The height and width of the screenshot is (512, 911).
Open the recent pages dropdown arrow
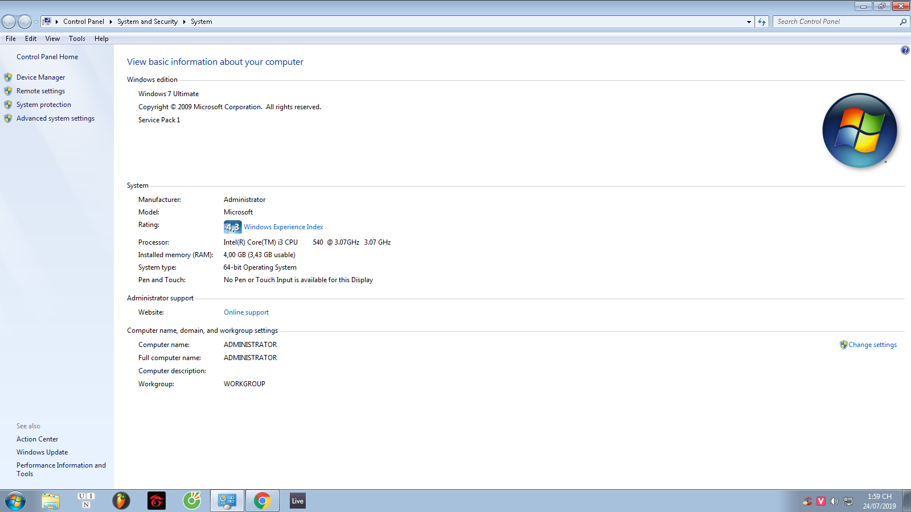coord(36,22)
